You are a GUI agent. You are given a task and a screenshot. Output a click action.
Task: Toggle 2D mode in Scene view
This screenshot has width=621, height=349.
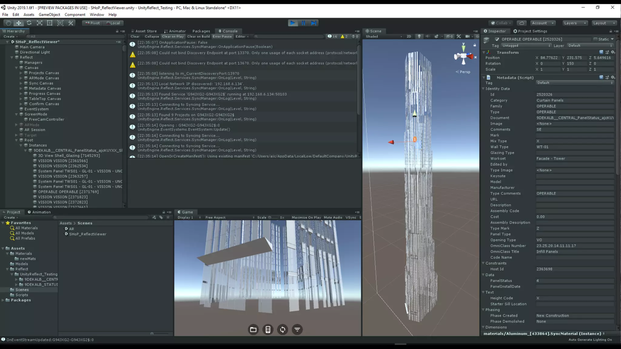[409, 36]
